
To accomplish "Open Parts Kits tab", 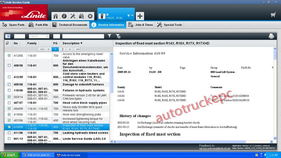I will pos(38,25).
